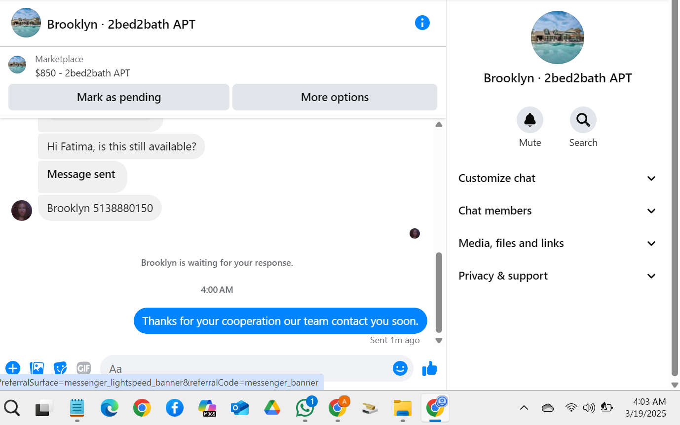Send a thumbs-up like
Image resolution: width=680 pixels, height=425 pixels.
(429, 368)
